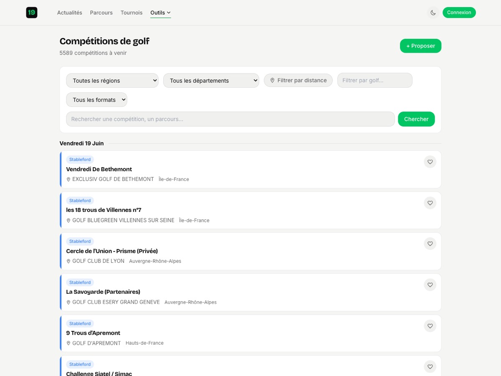Open the Tous les formats dropdown
Image resolution: width=501 pixels, height=376 pixels.
[x=96, y=100]
